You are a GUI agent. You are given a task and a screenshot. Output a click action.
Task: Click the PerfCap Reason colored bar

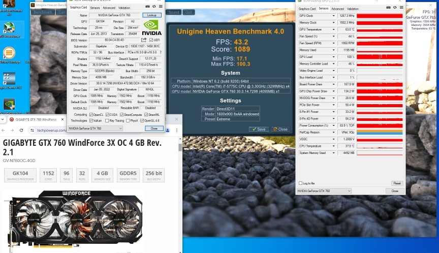click(x=380, y=133)
